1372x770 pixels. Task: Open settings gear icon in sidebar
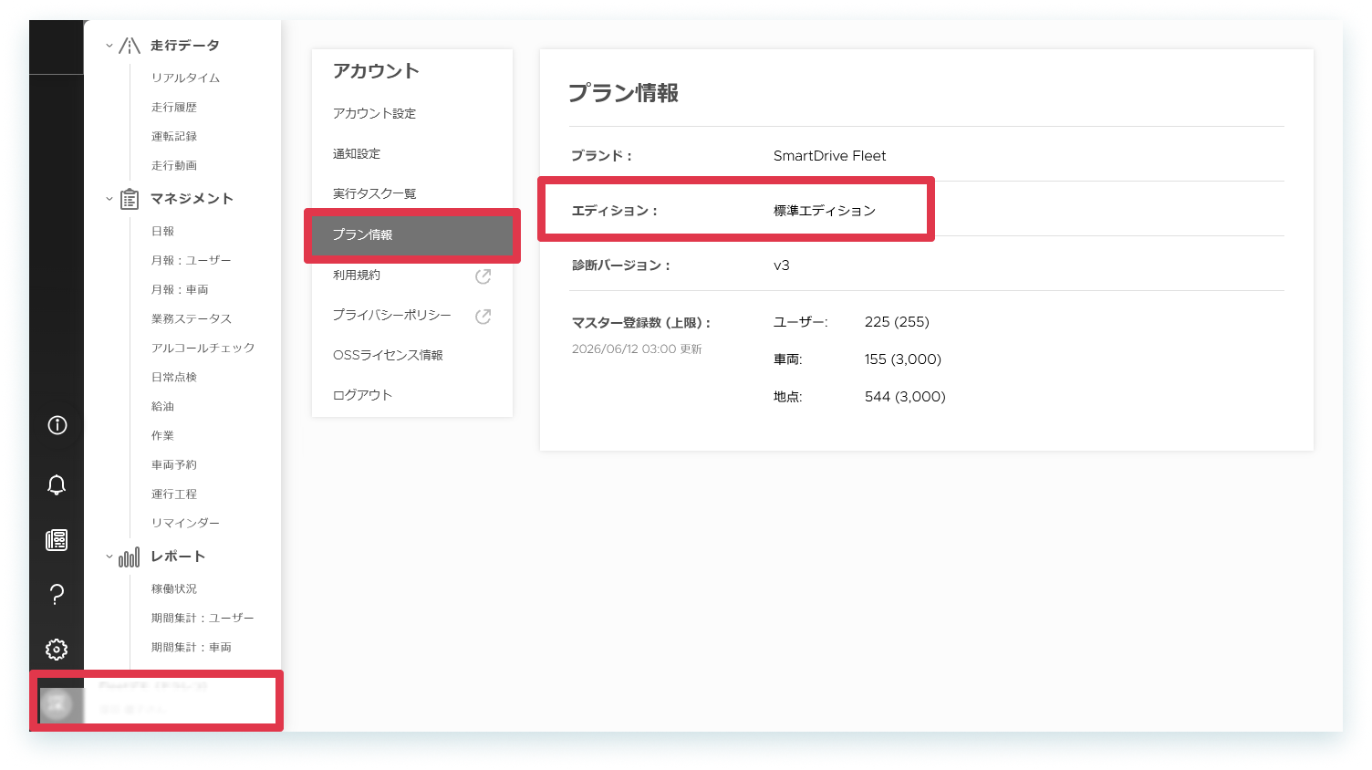pyautogui.click(x=57, y=650)
